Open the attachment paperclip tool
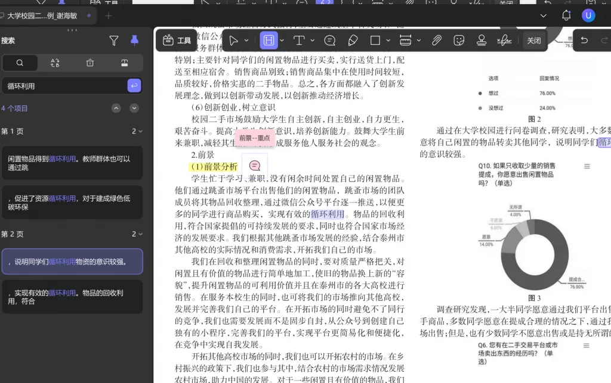The image size is (611, 383). 436,41
